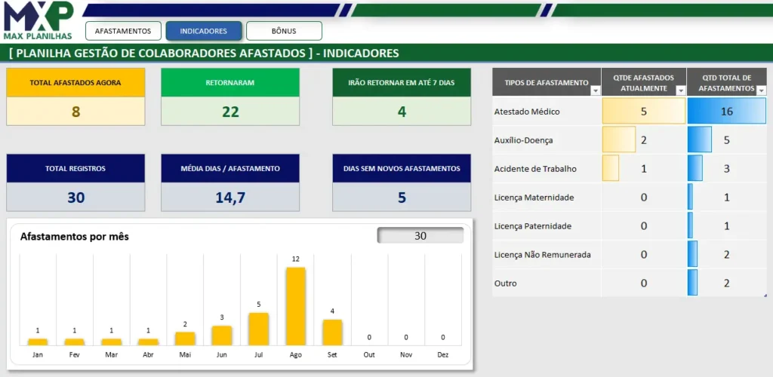Open Qtd Total de Afastamentos filter dropdown

point(761,91)
